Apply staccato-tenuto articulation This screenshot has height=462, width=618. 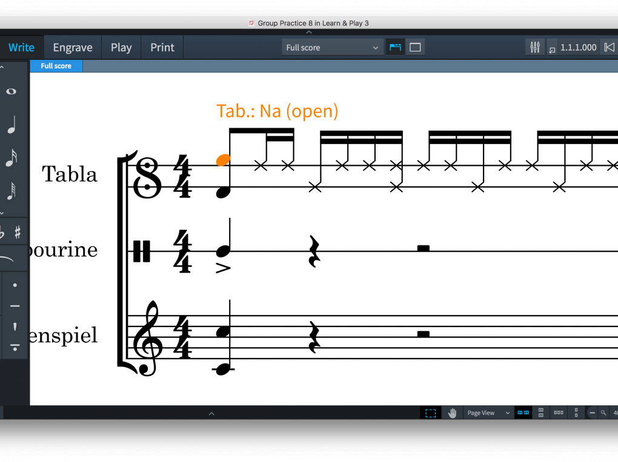(15, 348)
